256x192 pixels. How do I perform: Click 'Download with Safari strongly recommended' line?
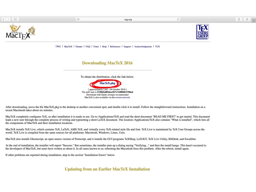click(107, 95)
